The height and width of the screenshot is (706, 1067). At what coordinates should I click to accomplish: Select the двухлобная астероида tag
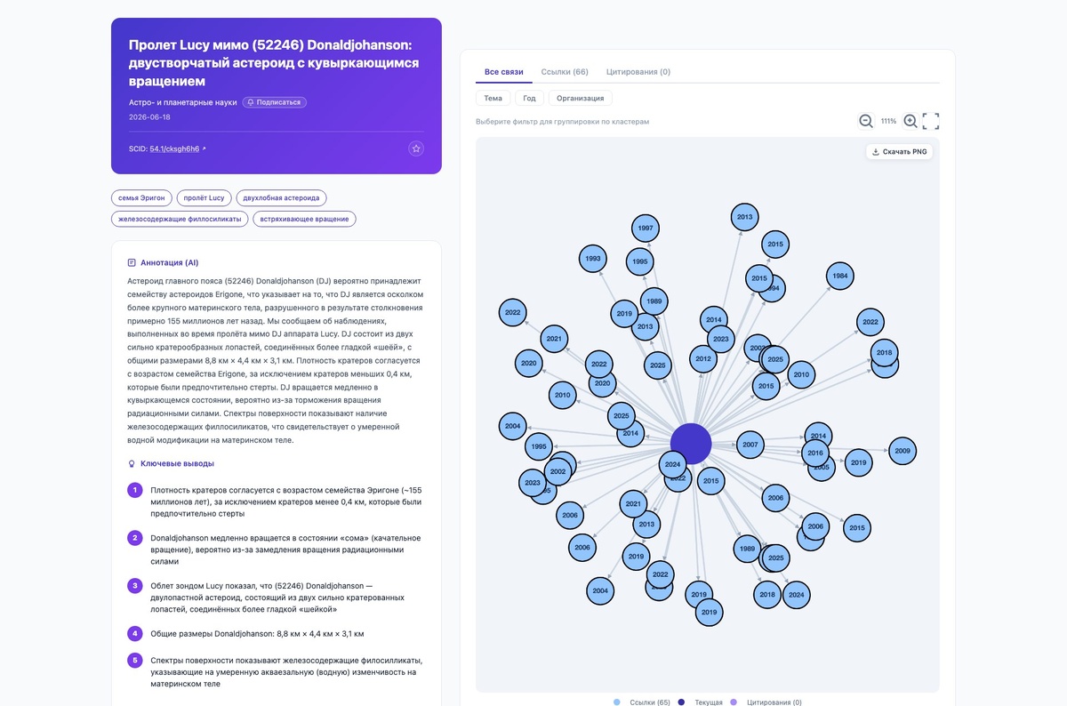tap(282, 197)
